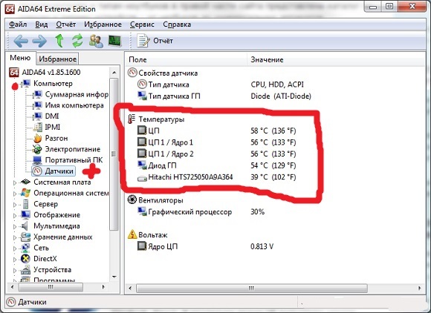
Task: Open the green monitor diagnostics icon
Action: [x=114, y=41]
